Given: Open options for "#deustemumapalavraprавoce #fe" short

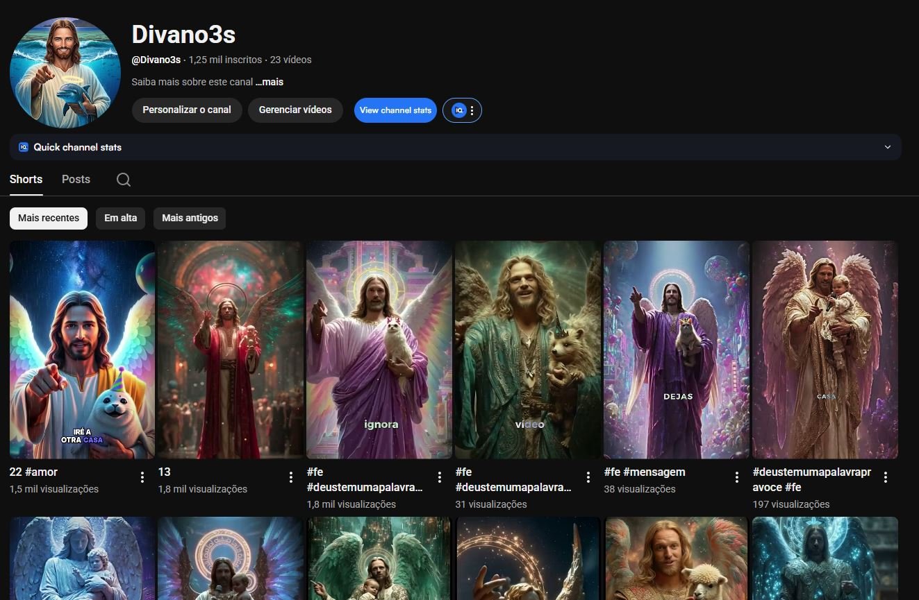Looking at the screenshot, I should [x=886, y=477].
